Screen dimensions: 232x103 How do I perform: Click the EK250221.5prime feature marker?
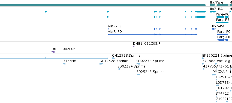pyautogui.click(x=203, y=58)
